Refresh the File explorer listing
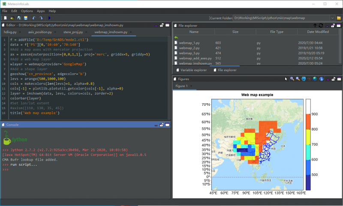 coord(321,26)
